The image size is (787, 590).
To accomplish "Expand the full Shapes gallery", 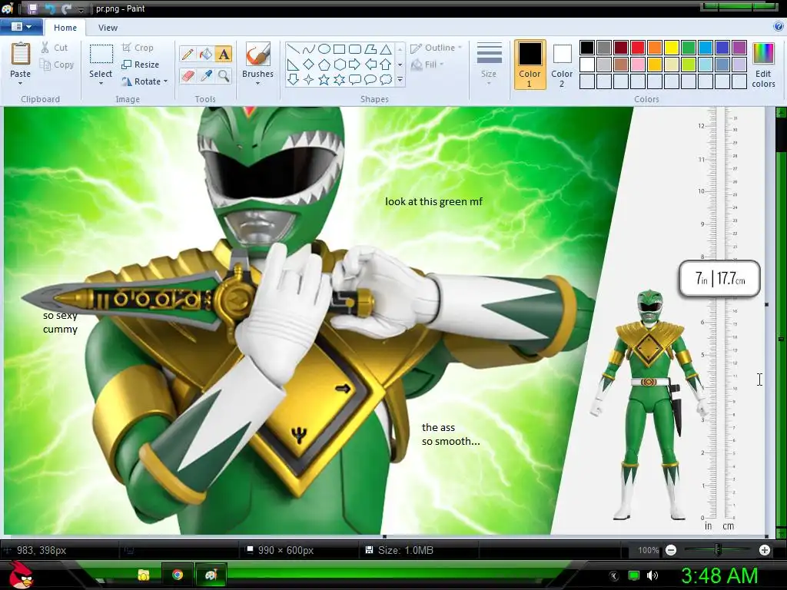I will pyautogui.click(x=400, y=79).
